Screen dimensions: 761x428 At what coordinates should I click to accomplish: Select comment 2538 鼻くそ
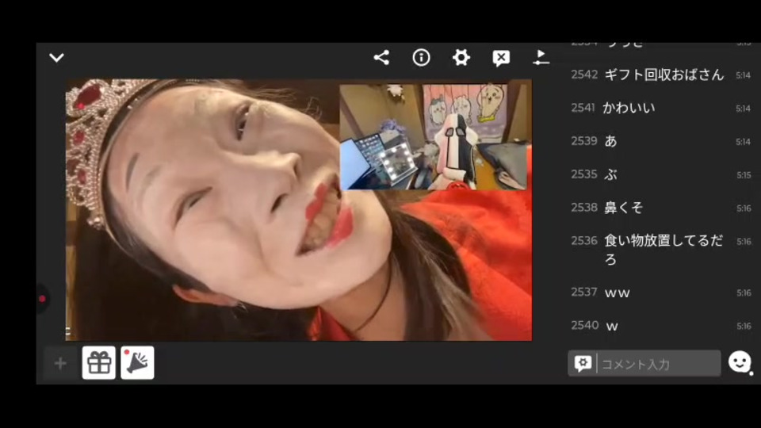click(661, 208)
